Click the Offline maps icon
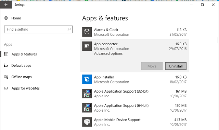Image resolution: width=219 pixels, height=130 pixels. pyautogui.click(x=6, y=77)
